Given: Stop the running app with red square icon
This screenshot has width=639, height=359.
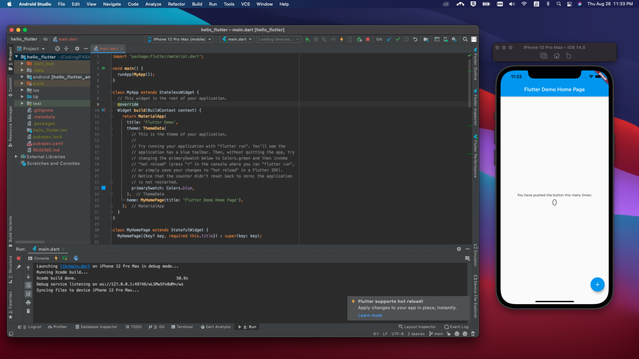Looking at the screenshot, I should 368,39.
